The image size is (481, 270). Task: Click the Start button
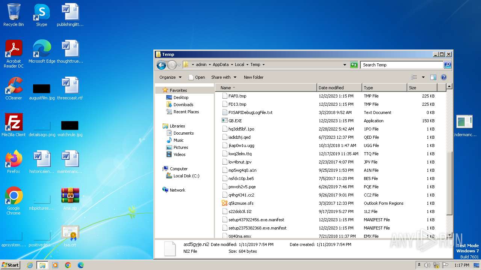pos(10,265)
